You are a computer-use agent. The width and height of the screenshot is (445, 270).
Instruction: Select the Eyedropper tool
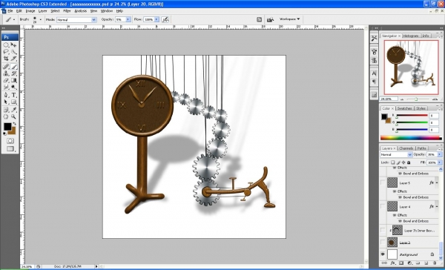pyautogui.click(x=13, y=110)
